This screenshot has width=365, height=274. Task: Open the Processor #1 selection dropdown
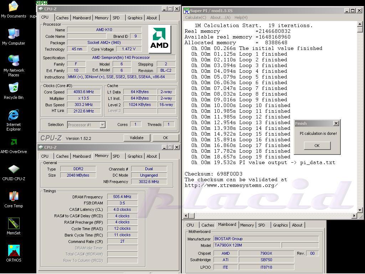(102, 125)
